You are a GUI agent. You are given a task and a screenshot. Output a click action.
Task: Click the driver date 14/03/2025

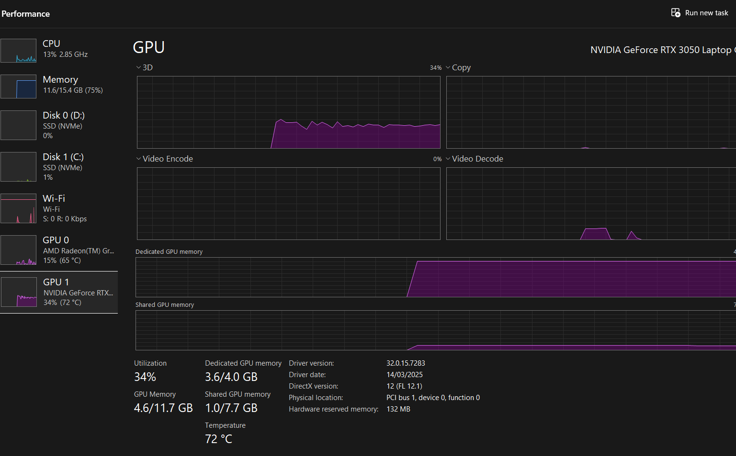tap(405, 375)
